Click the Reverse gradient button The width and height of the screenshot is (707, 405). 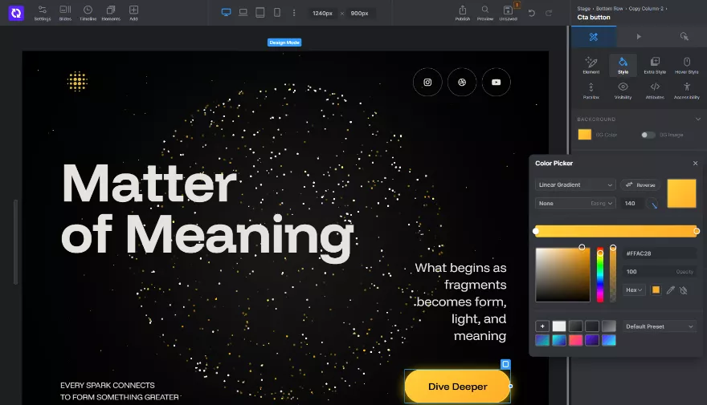640,185
